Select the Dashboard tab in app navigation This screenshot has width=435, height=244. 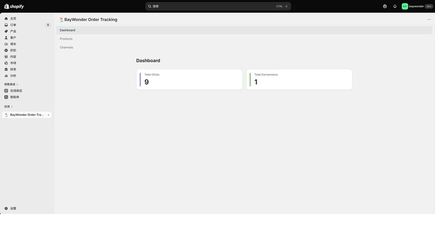244,30
